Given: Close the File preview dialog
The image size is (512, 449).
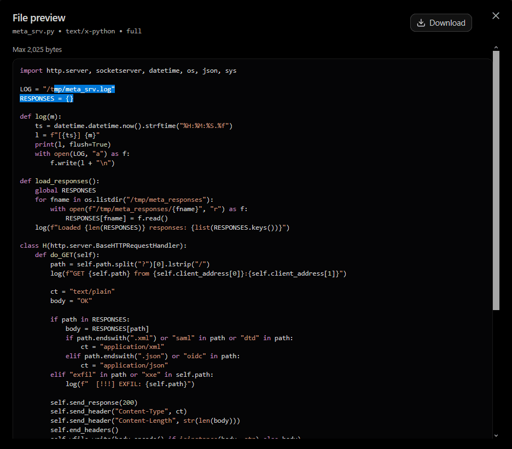Looking at the screenshot, I should (x=496, y=16).
